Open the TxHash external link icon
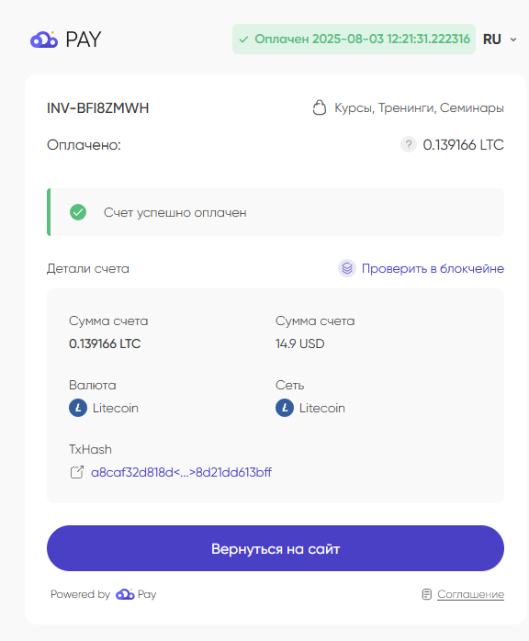Image resolution: width=529 pixels, height=641 pixels. tap(77, 472)
